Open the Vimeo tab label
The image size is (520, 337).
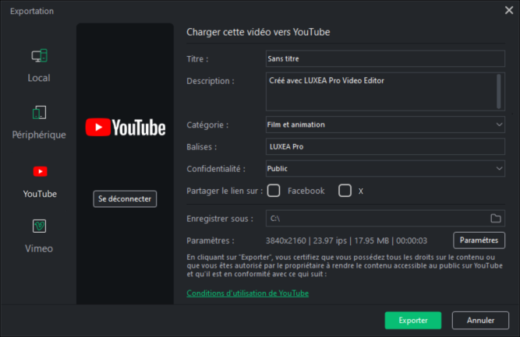coord(39,248)
